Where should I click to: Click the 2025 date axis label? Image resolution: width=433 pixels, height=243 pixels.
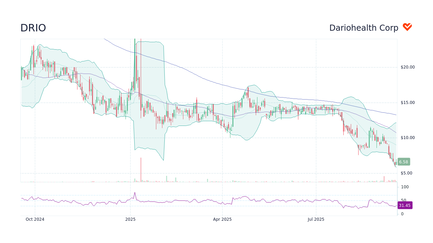click(x=130, y=219)
